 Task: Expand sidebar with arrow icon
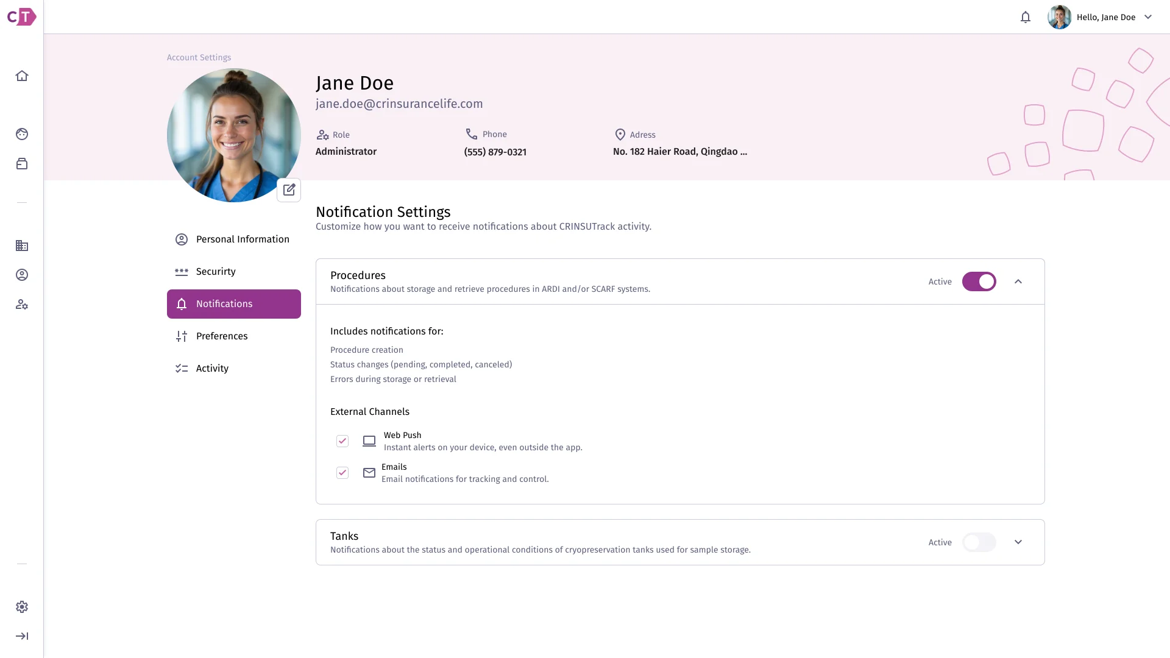click(22, 636)
